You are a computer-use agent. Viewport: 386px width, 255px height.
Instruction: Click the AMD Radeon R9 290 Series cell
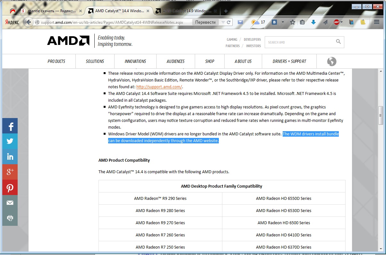tap(160, 199)
